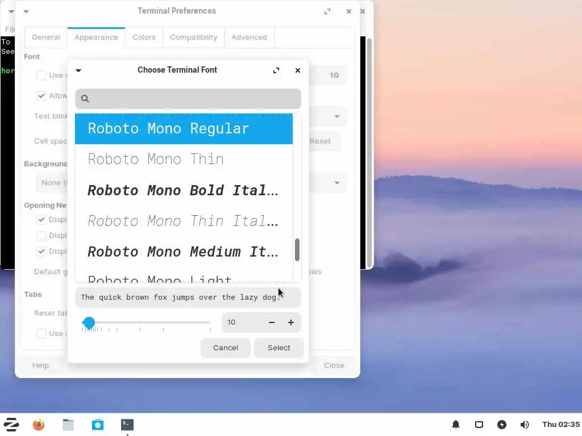This screenshot has width=582, height=436.
Task: Select Roboto Mono Light font
Action: tap(184, 275)
